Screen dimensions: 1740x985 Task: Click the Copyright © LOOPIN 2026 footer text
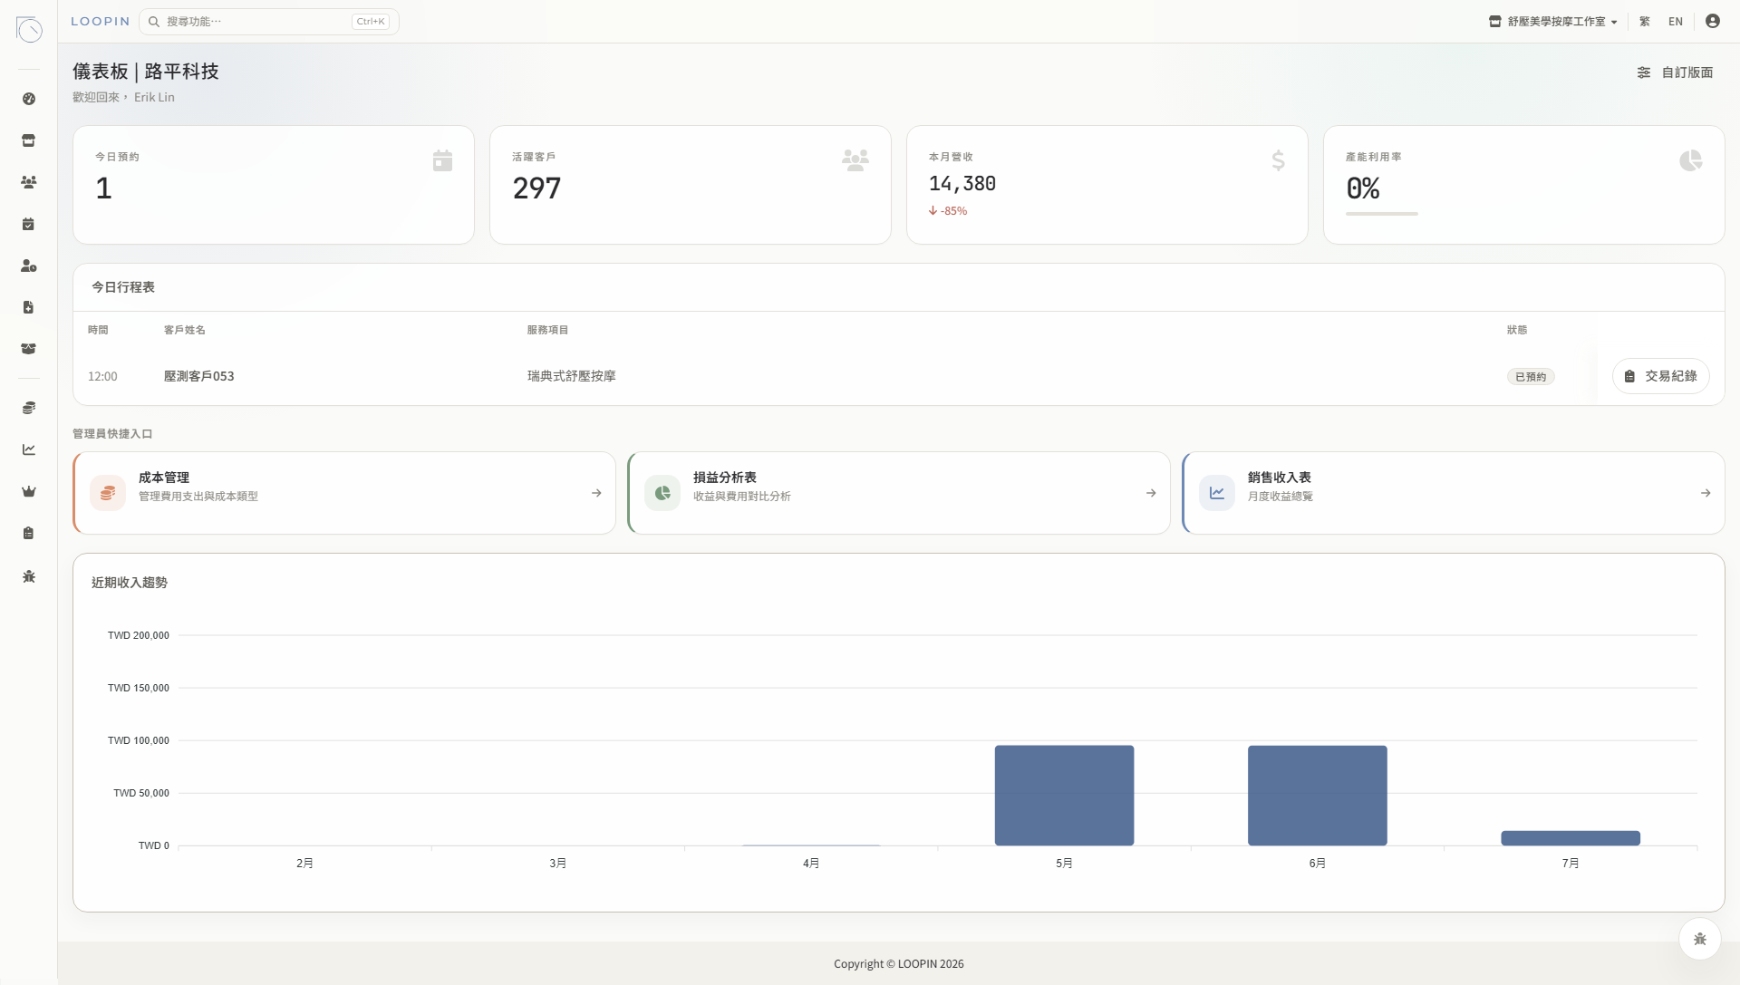click(899, 964)
